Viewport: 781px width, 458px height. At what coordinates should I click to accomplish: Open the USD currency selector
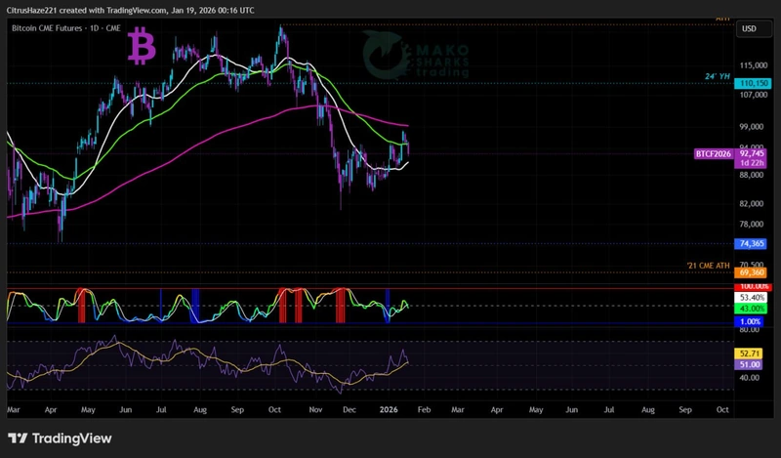(750, 28)
